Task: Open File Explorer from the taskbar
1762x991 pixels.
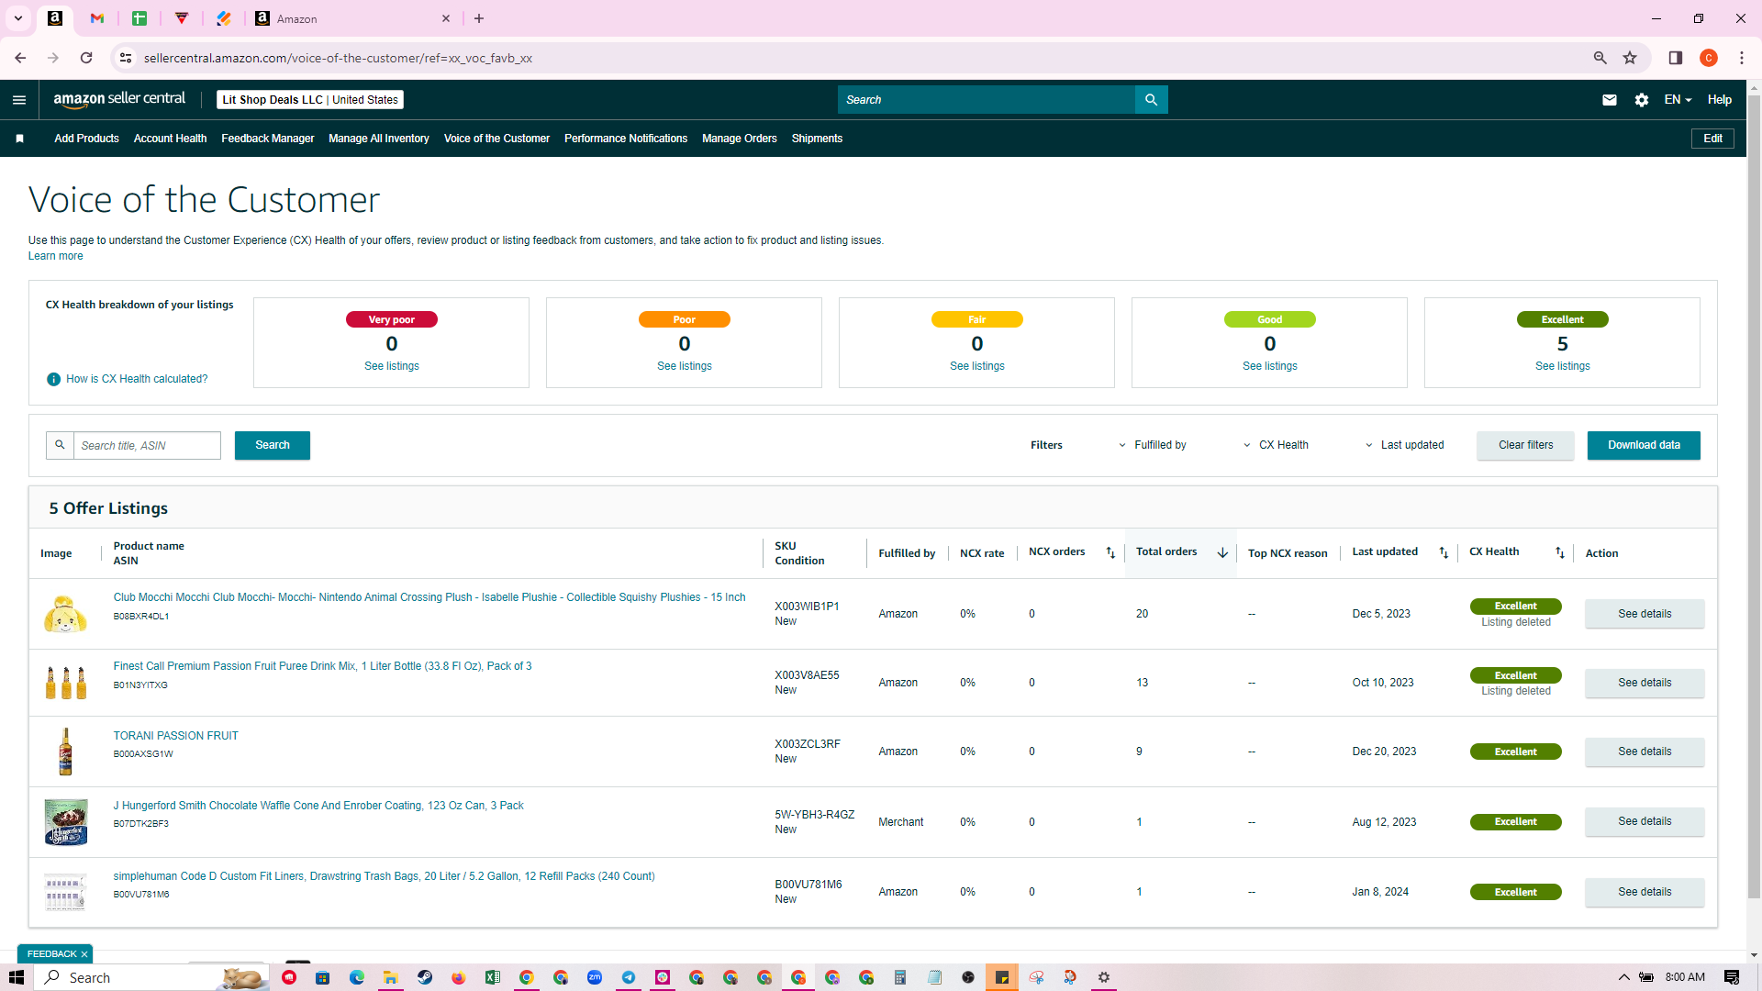Action: click(x=390, y=977)
